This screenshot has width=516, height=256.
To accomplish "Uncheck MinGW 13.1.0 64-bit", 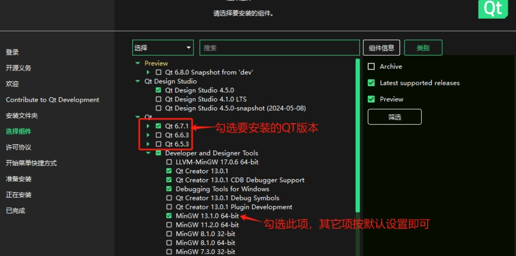I will pos(169,216).
